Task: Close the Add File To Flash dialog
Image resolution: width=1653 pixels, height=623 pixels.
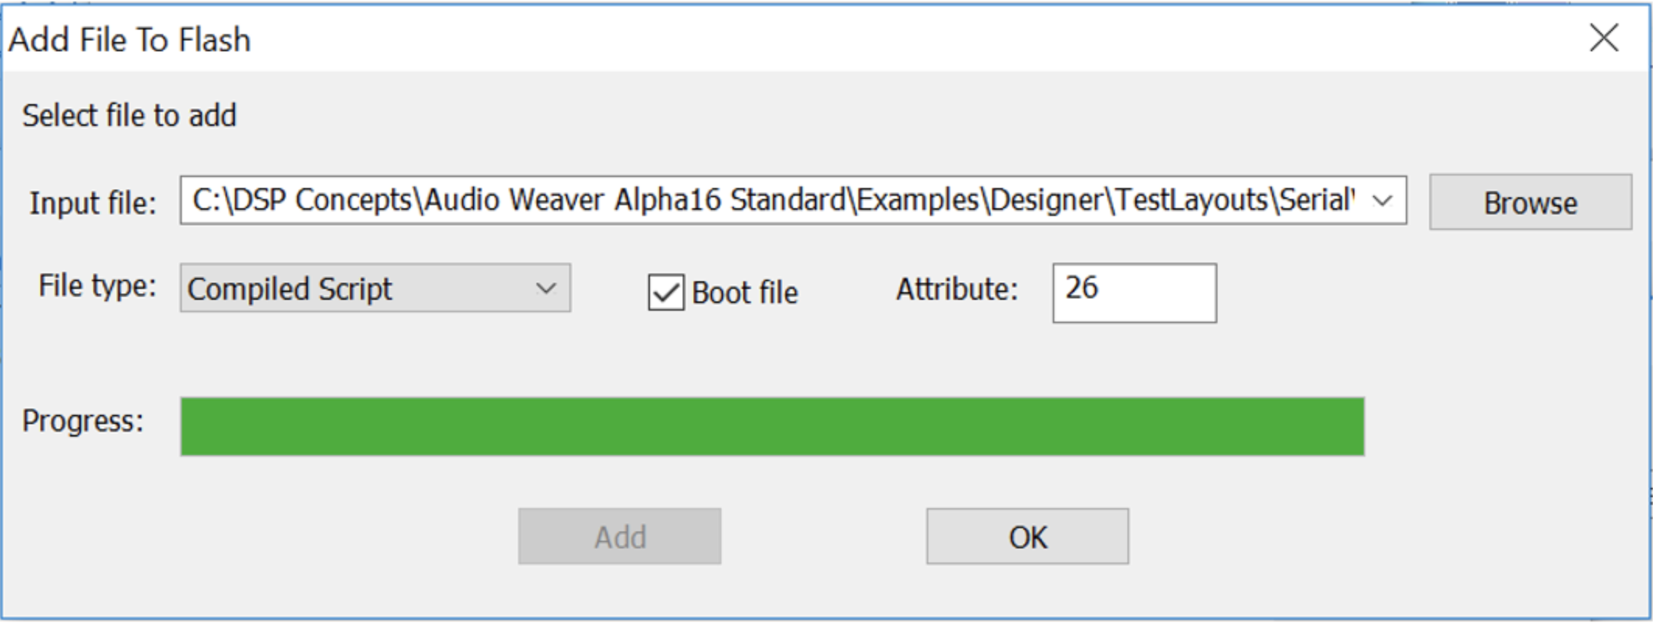Action: [x=1603, y=38]
